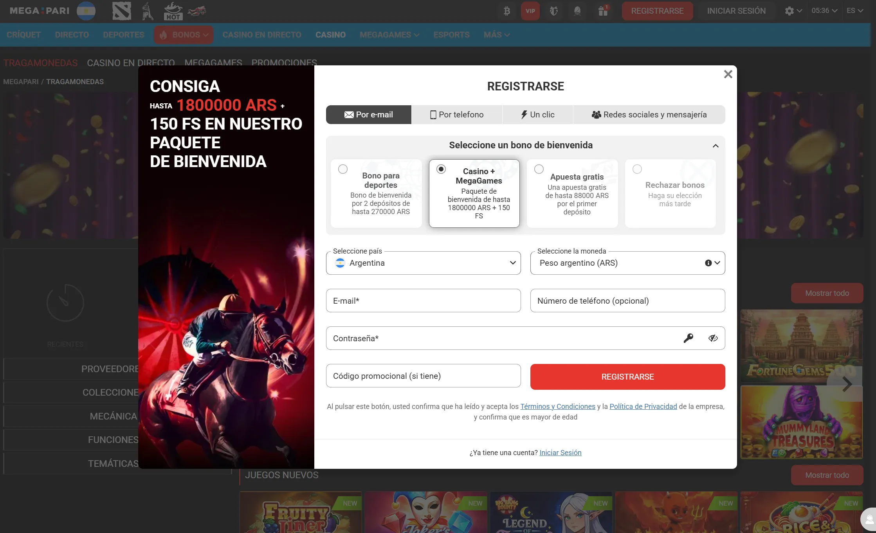This screenshot has width=876, height=533.
Task: Open the PROMOCIONES sub-tab
Action: [284, 63]
